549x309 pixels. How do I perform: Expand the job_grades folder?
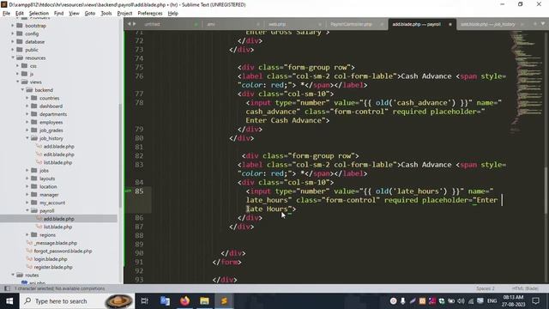(27, 130)
